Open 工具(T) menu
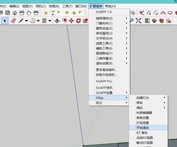 pos(67,6)
